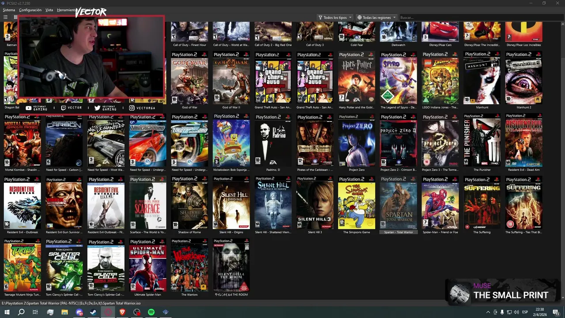Select the Need for Speed Carbon cover
The height and width of the screenshot is (318, 565).
pos(64,140)
